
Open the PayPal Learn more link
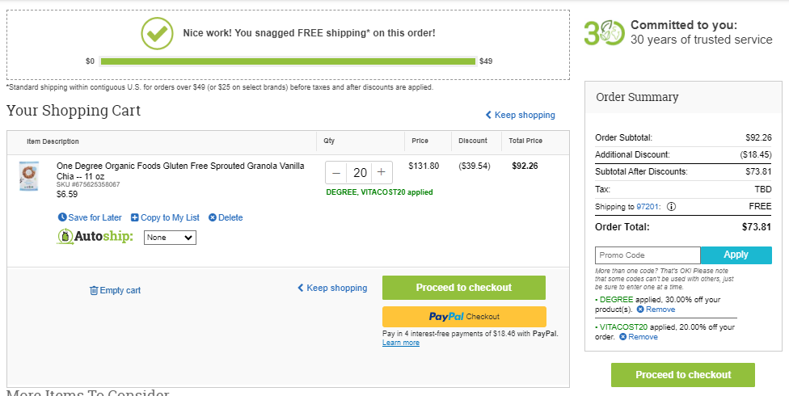pos(400,343)
